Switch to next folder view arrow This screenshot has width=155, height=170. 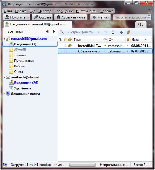click(54, 31)
